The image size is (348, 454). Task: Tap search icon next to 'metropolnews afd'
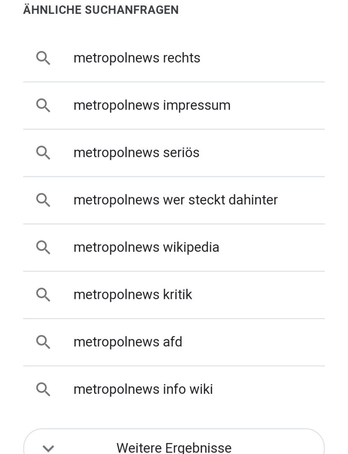[x=43, y=342]
